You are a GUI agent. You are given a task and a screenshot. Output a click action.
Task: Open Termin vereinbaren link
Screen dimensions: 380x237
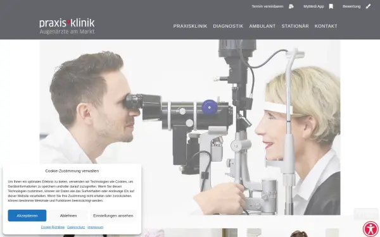[267, 6]
